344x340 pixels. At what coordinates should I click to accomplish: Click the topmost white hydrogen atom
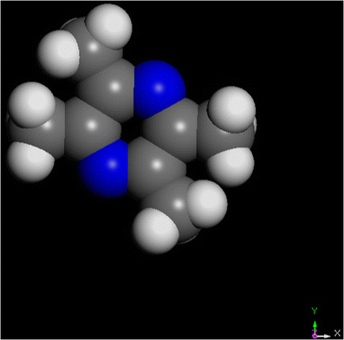pos(109,26)
